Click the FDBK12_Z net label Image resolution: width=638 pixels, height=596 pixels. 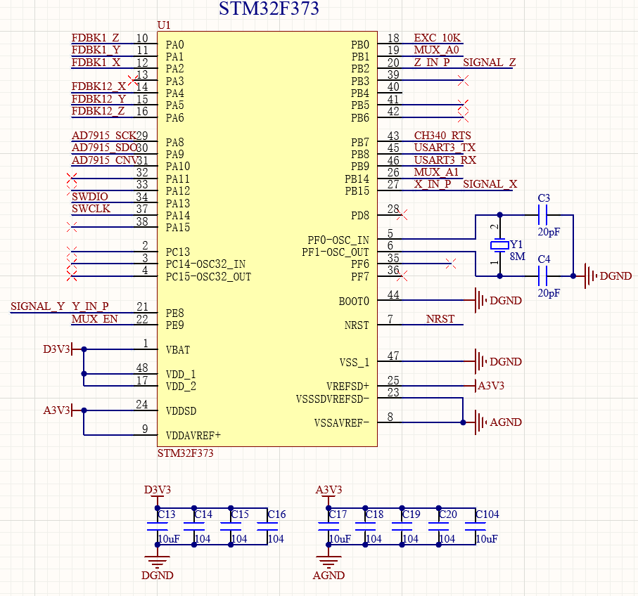[x=98, y=111]
